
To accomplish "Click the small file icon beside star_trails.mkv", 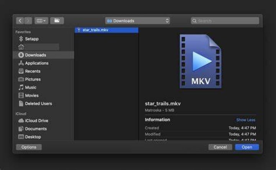I will tap(79, 30).
